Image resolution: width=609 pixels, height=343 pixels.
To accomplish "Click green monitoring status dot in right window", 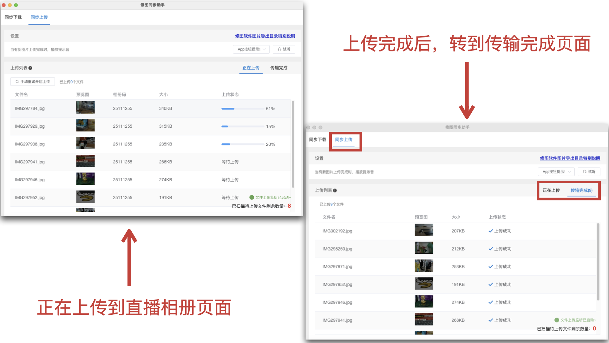I will point(557,320).
